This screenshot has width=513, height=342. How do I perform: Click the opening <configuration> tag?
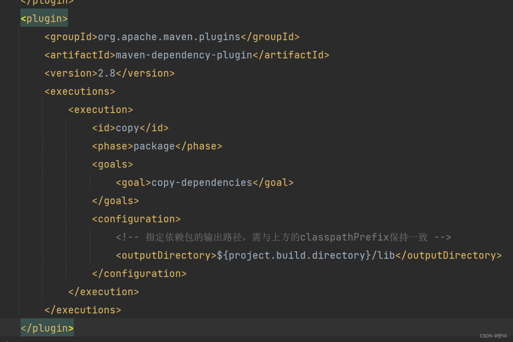coord(136,219)
